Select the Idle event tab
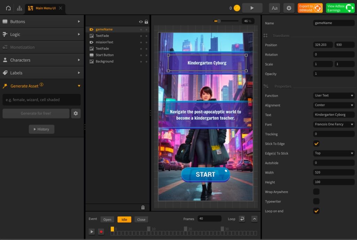Image resolution: width=357 pixels, height=240 pixels. pos(124,219)
